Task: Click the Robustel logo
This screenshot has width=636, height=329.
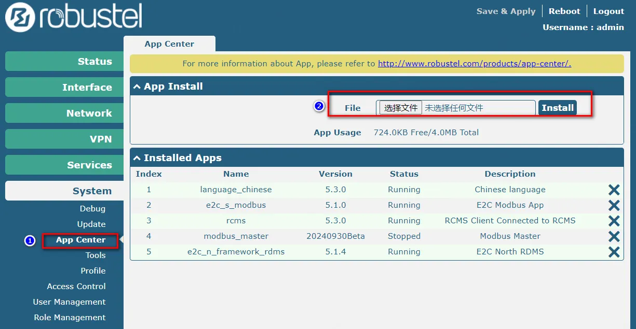Action: [x=73, y=18]
